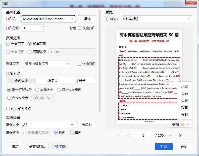Increase print copies with up arrow
Image resolution: width=199 pixels, height=156 pixels.
(43, 27)
